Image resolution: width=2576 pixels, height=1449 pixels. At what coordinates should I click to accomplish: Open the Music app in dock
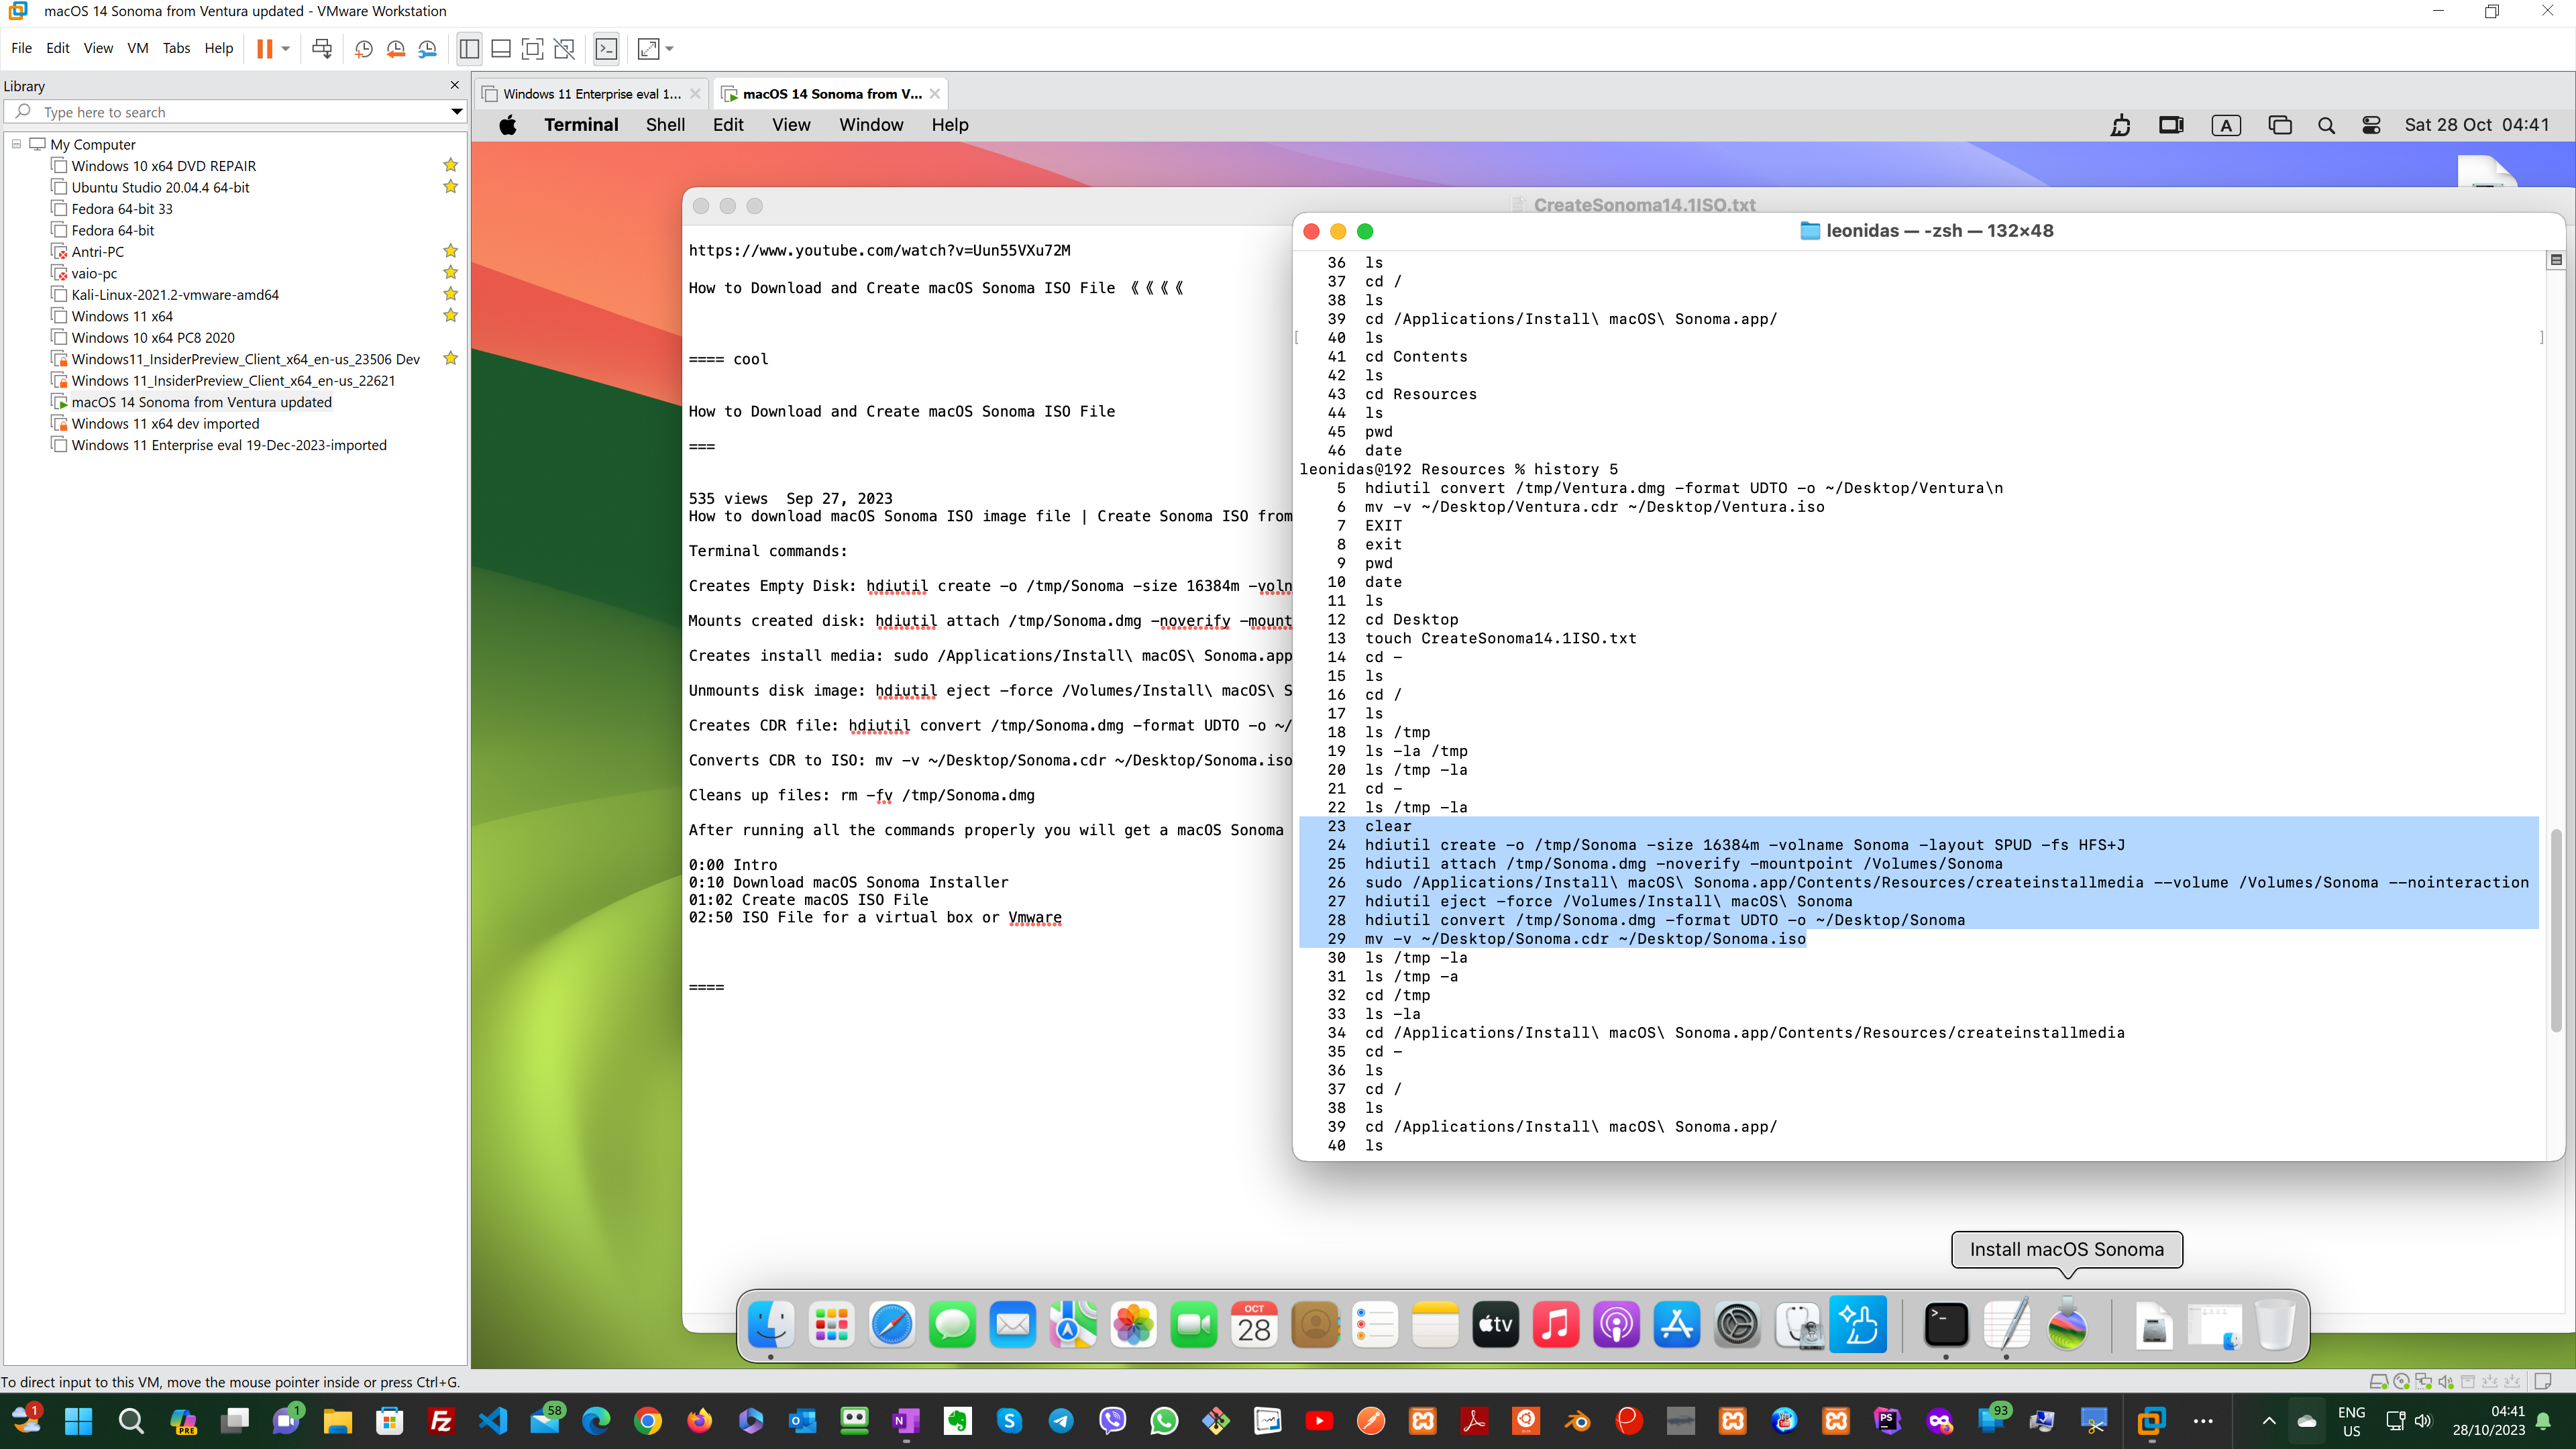pos(1556,1325)
